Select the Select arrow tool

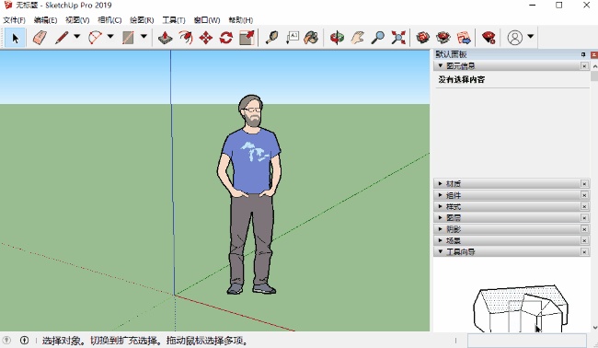pos(16,38)
